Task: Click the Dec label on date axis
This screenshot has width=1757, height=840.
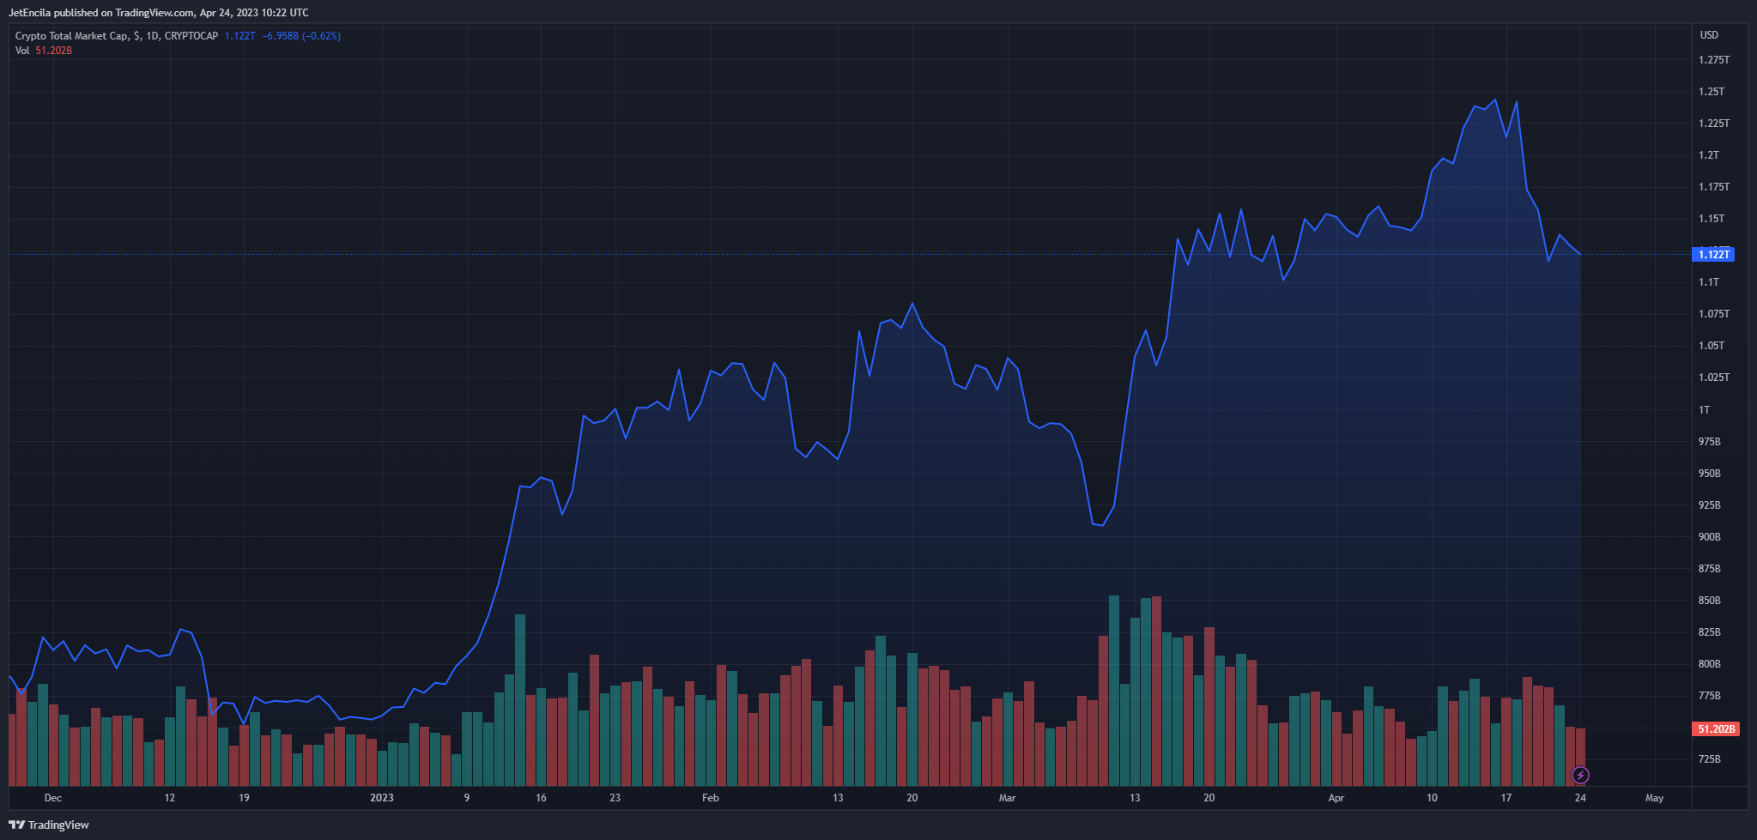Action: tap(52, 798)
